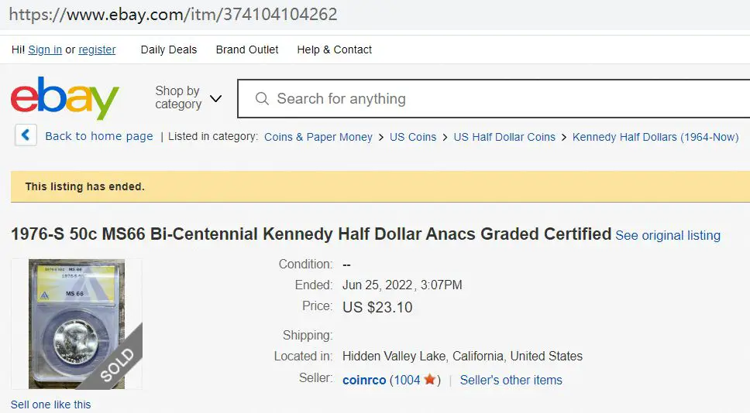Open US Half Dollar Coins category
Image resolution: width=750 pixels, height=413 pixels.
(504, 137)
